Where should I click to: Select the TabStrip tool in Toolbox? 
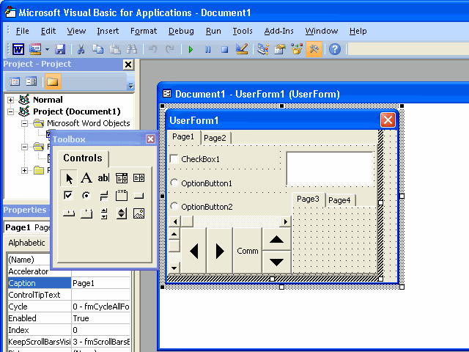click(68, 213)
